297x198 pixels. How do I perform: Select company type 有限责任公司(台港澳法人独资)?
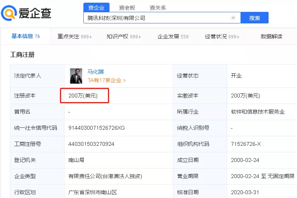(105, 176)
